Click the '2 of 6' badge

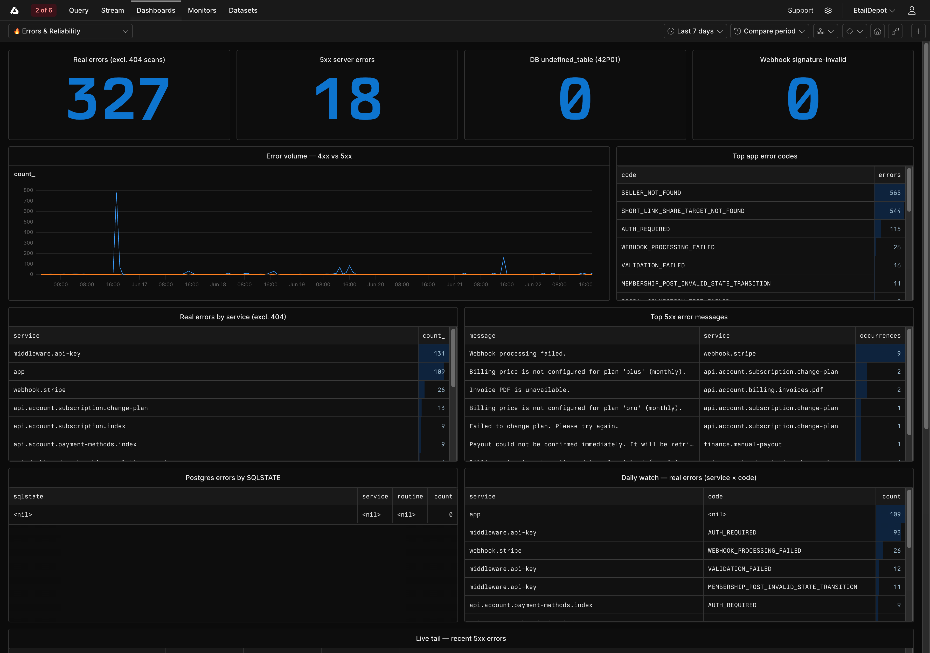pyautogui.click(x=44, y=11)
